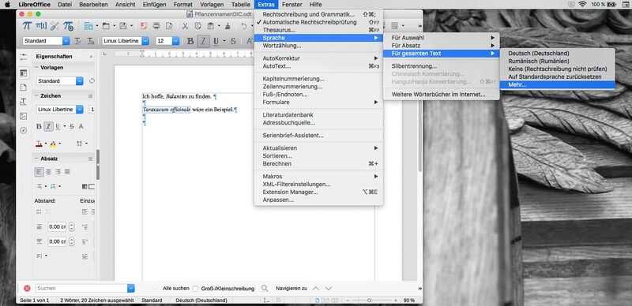Cut selection with the scissors icon
Screen dimensions: 632x306
click(x=185, y=26)
